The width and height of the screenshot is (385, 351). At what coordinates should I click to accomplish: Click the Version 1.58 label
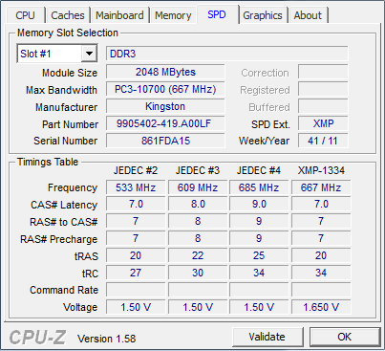coord(107,339)
